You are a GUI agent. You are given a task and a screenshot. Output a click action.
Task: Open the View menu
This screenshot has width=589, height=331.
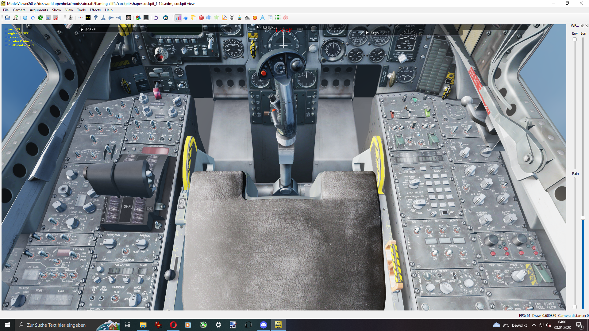(69, 10)
